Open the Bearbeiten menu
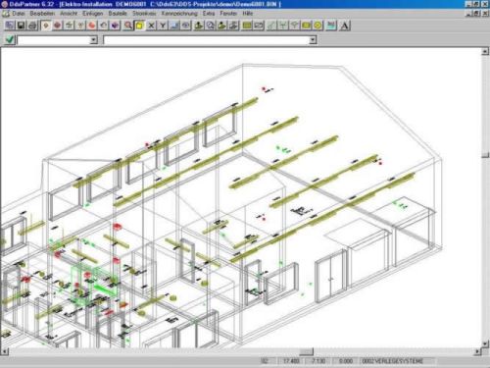This screenshot has width=490, height=368. 42,14
